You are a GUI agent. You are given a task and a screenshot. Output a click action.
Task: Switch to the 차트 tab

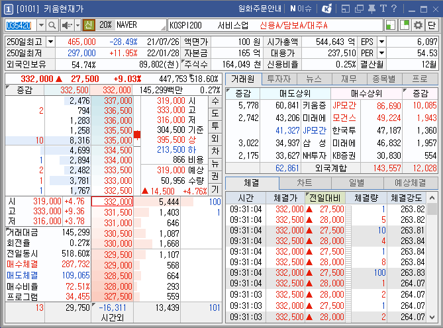point(305,183)
